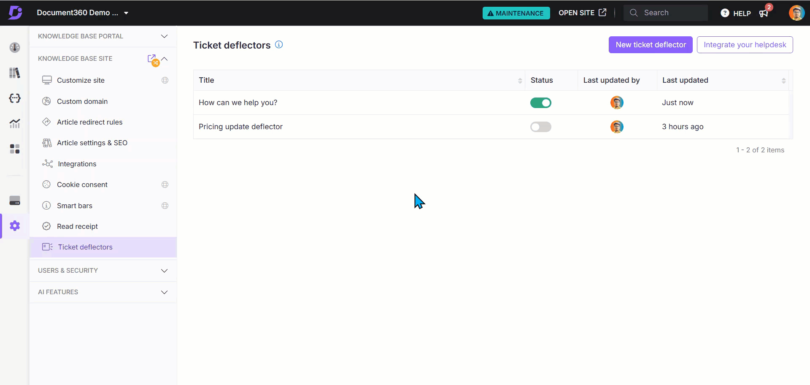Enable the Pricing update deflector toggle
The height and width of the screenshot is (385, 810).
coord(541,127)
